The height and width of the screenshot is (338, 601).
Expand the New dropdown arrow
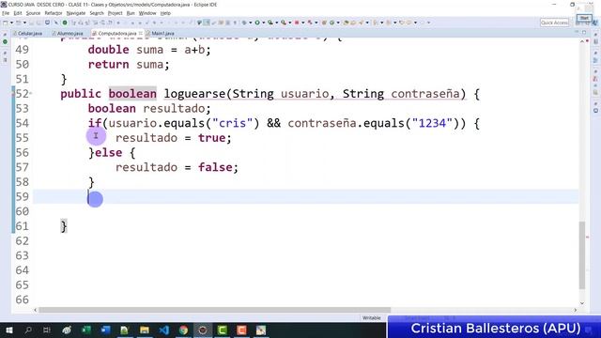pos(11,23)
